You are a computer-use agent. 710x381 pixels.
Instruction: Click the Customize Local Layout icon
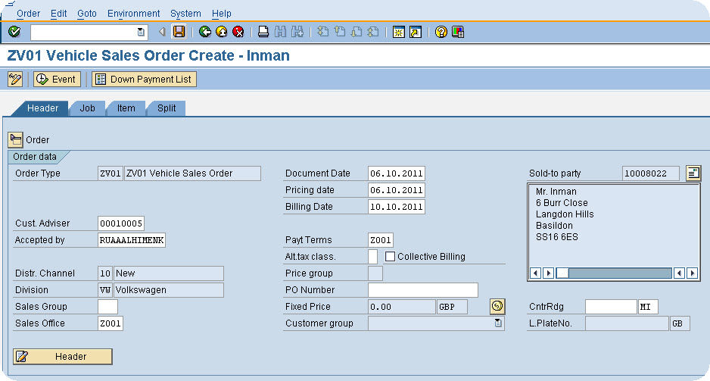(458, 32)
